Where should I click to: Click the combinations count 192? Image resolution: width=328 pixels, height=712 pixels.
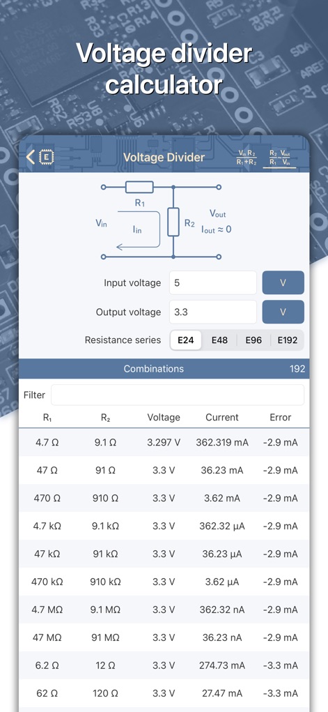pyautogui.click(x=297, y=369)
